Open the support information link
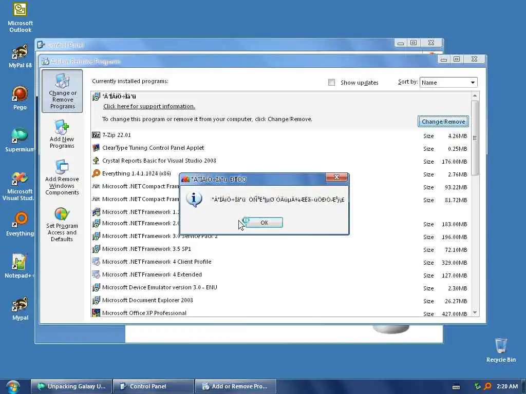The image size is (526, 394). pos(149,106)
